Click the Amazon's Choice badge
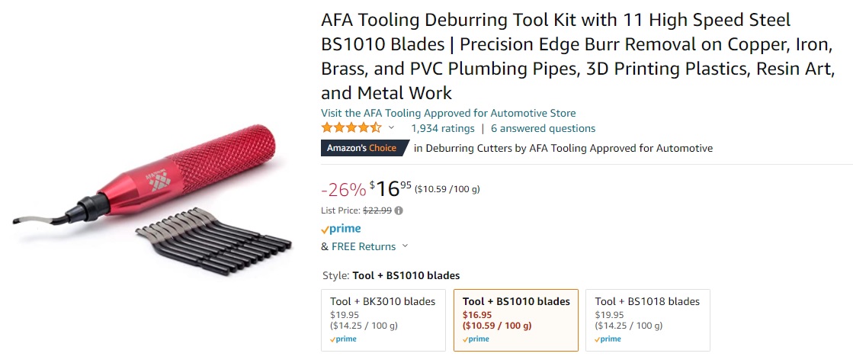853x363 pixels. (x=362, y=148)
